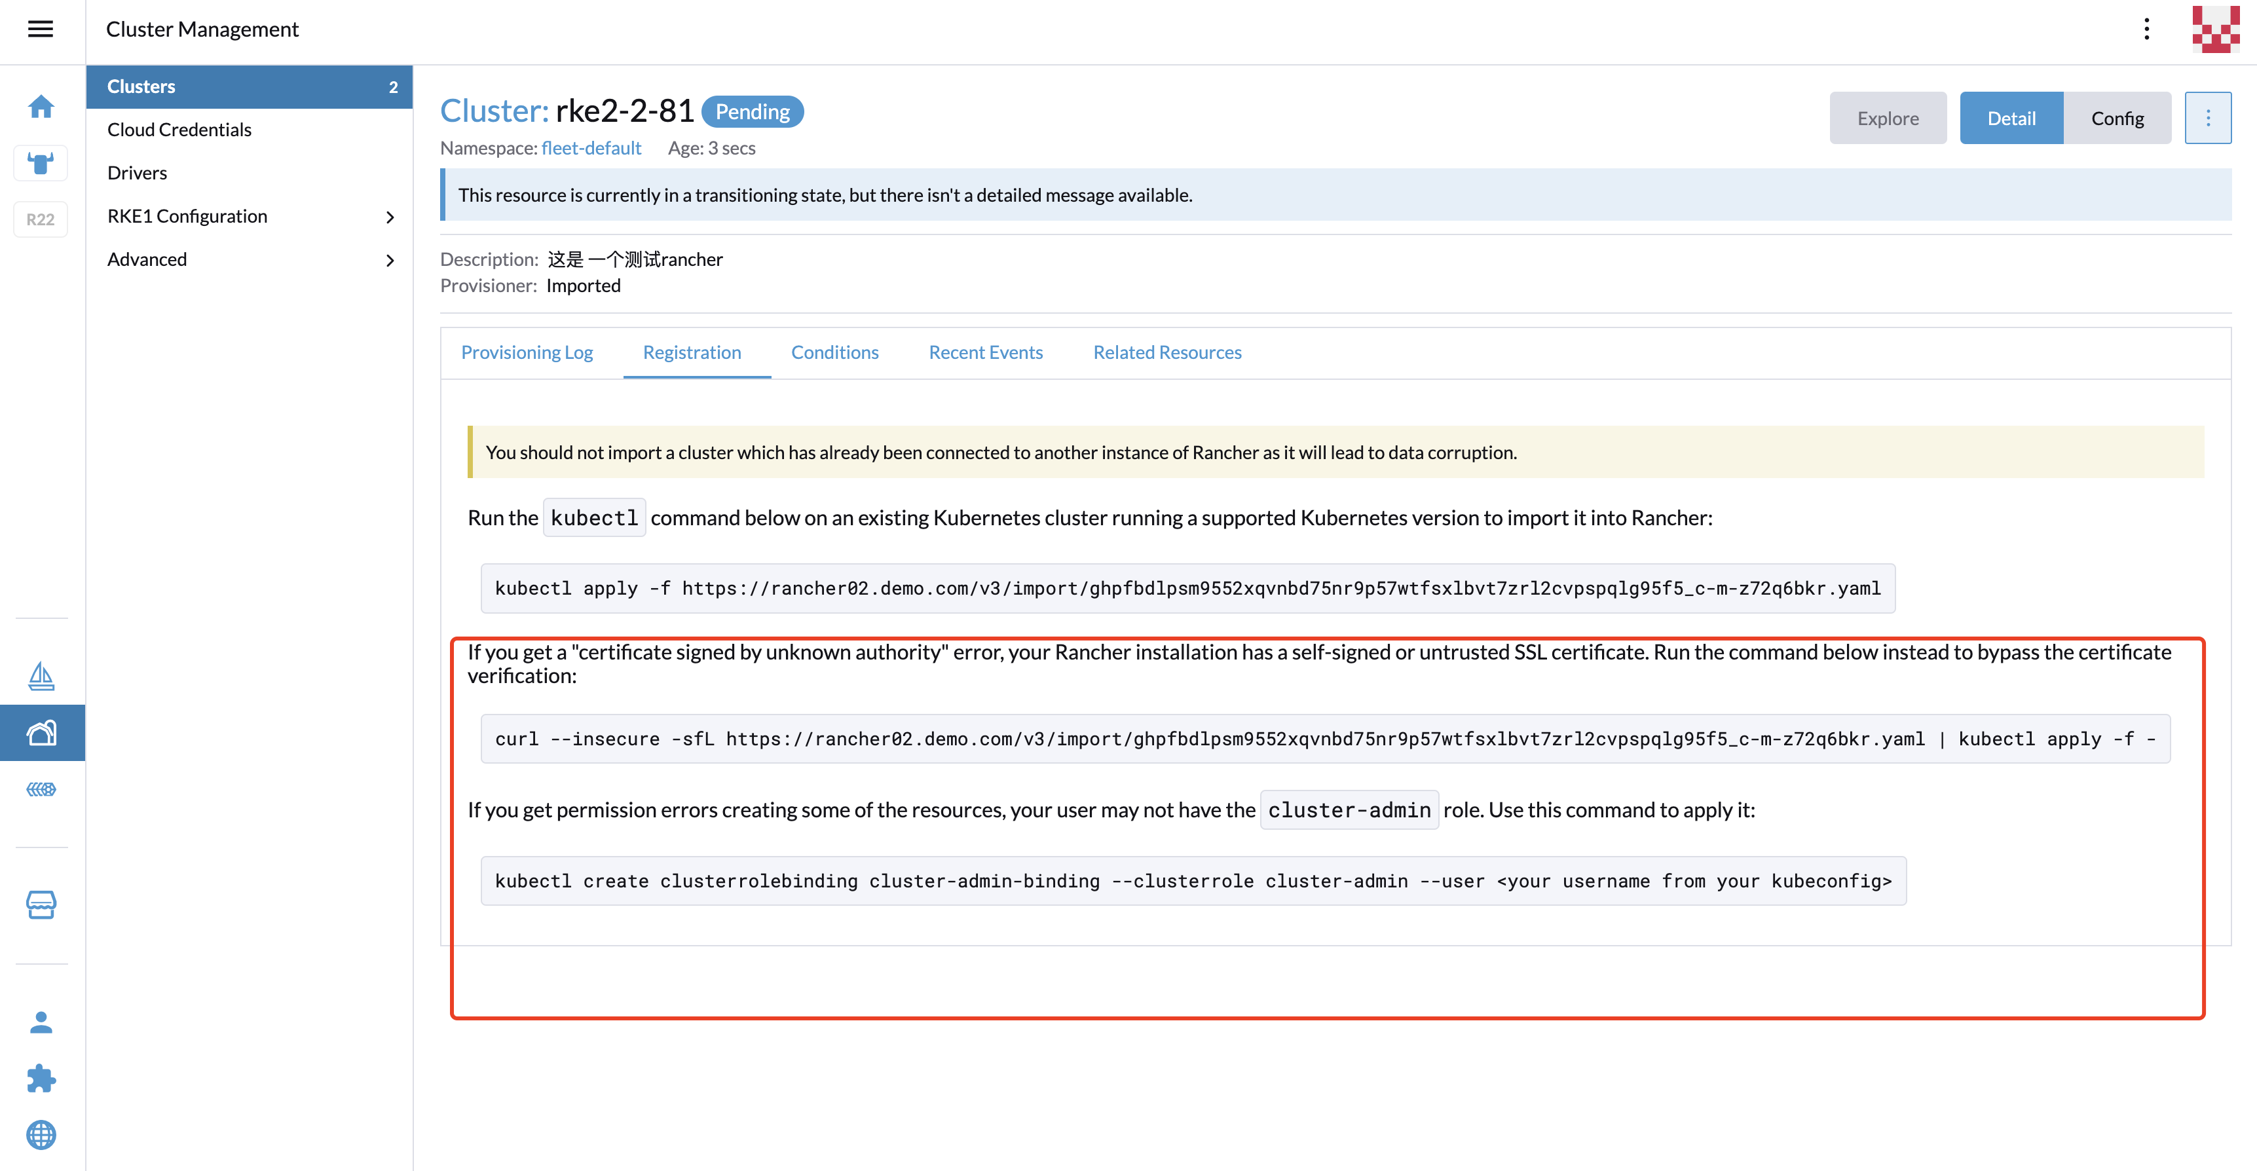
Task: Click the Cluster: breadcrumb link
Action: (x=494, y=111)
